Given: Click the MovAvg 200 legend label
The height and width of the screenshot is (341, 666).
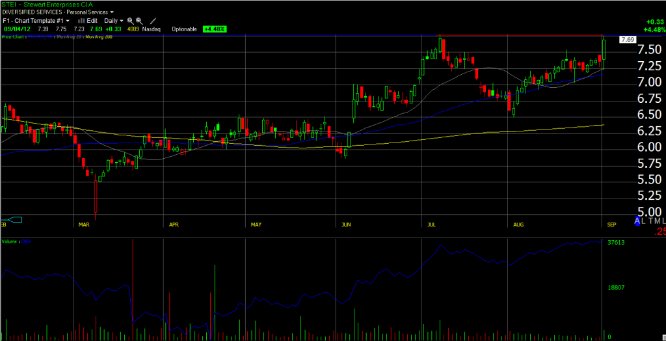Looking at the screenshot, I should click(99, 37).
